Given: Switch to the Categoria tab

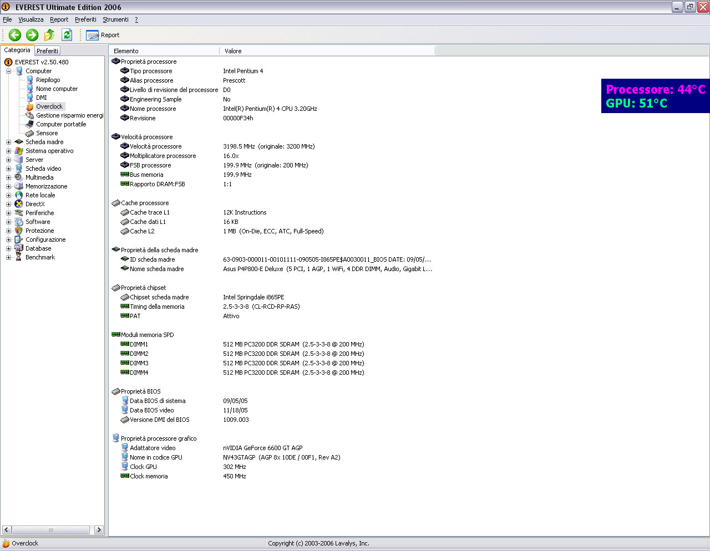Looking at the screenshot, I should (17, 50).
